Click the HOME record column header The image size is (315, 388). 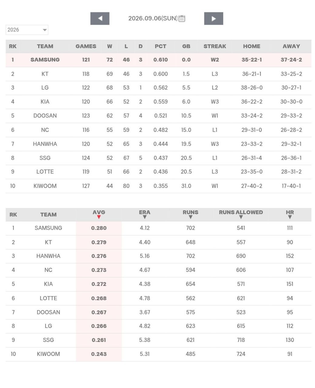click(x=252, y=46)
